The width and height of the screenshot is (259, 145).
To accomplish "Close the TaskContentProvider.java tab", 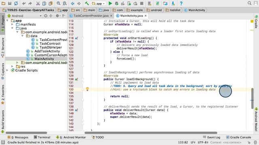I will pos(111,16).
